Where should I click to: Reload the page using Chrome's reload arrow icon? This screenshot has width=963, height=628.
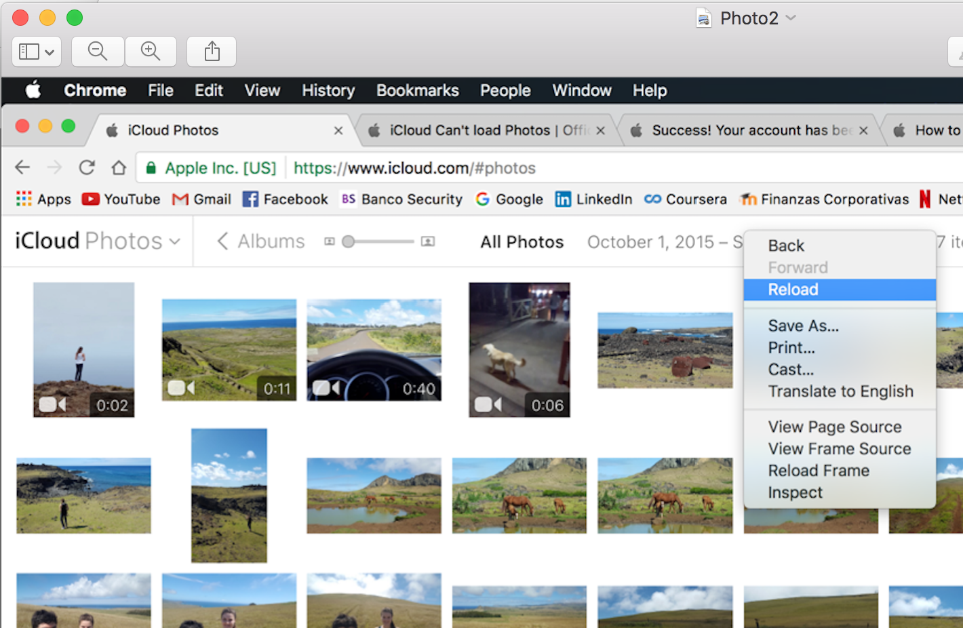(87, 167)
